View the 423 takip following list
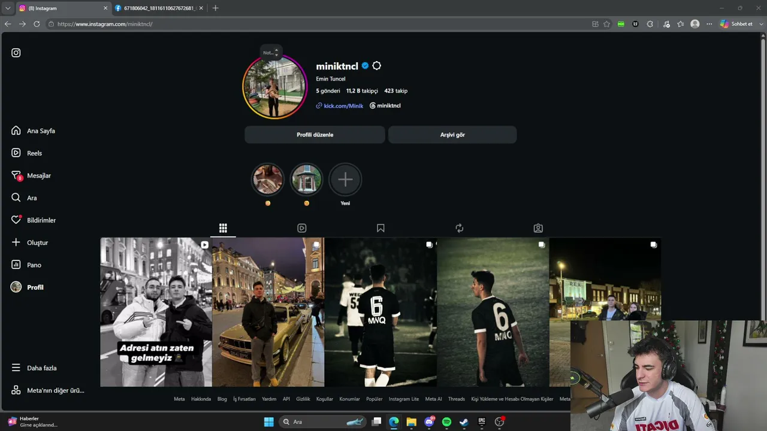767x431 pixels. tap(395, 91)
